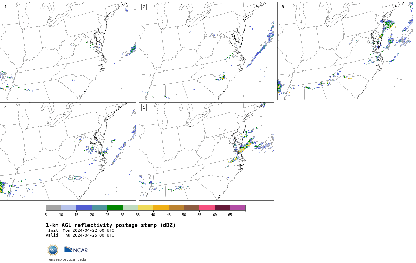Viewport: 416px width, 263px height.
Task: Click the dark green 25-30 dBZ swatch
Action: [115, 208]
